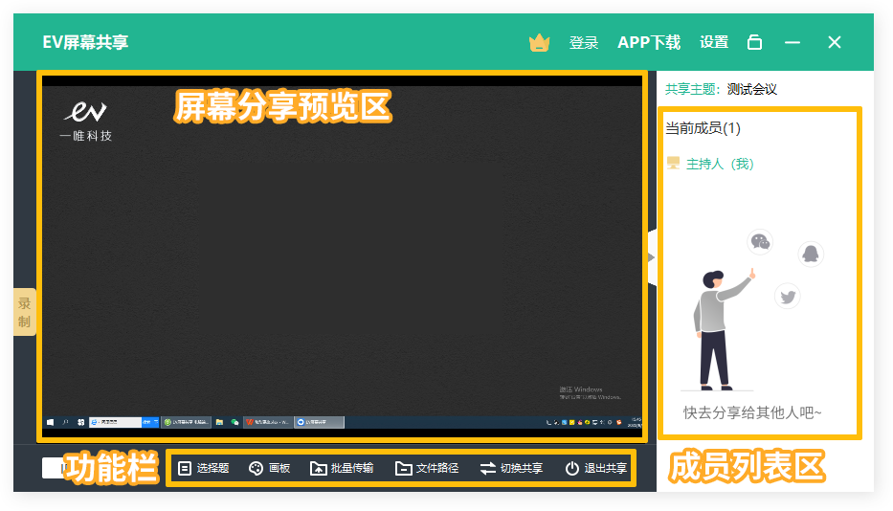Click 退出共享 to exit sharing
This screenshot has width=893, height=511.
[595, 468]
